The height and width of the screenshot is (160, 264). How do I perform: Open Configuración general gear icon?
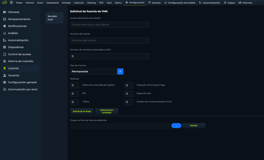point(5,82)
